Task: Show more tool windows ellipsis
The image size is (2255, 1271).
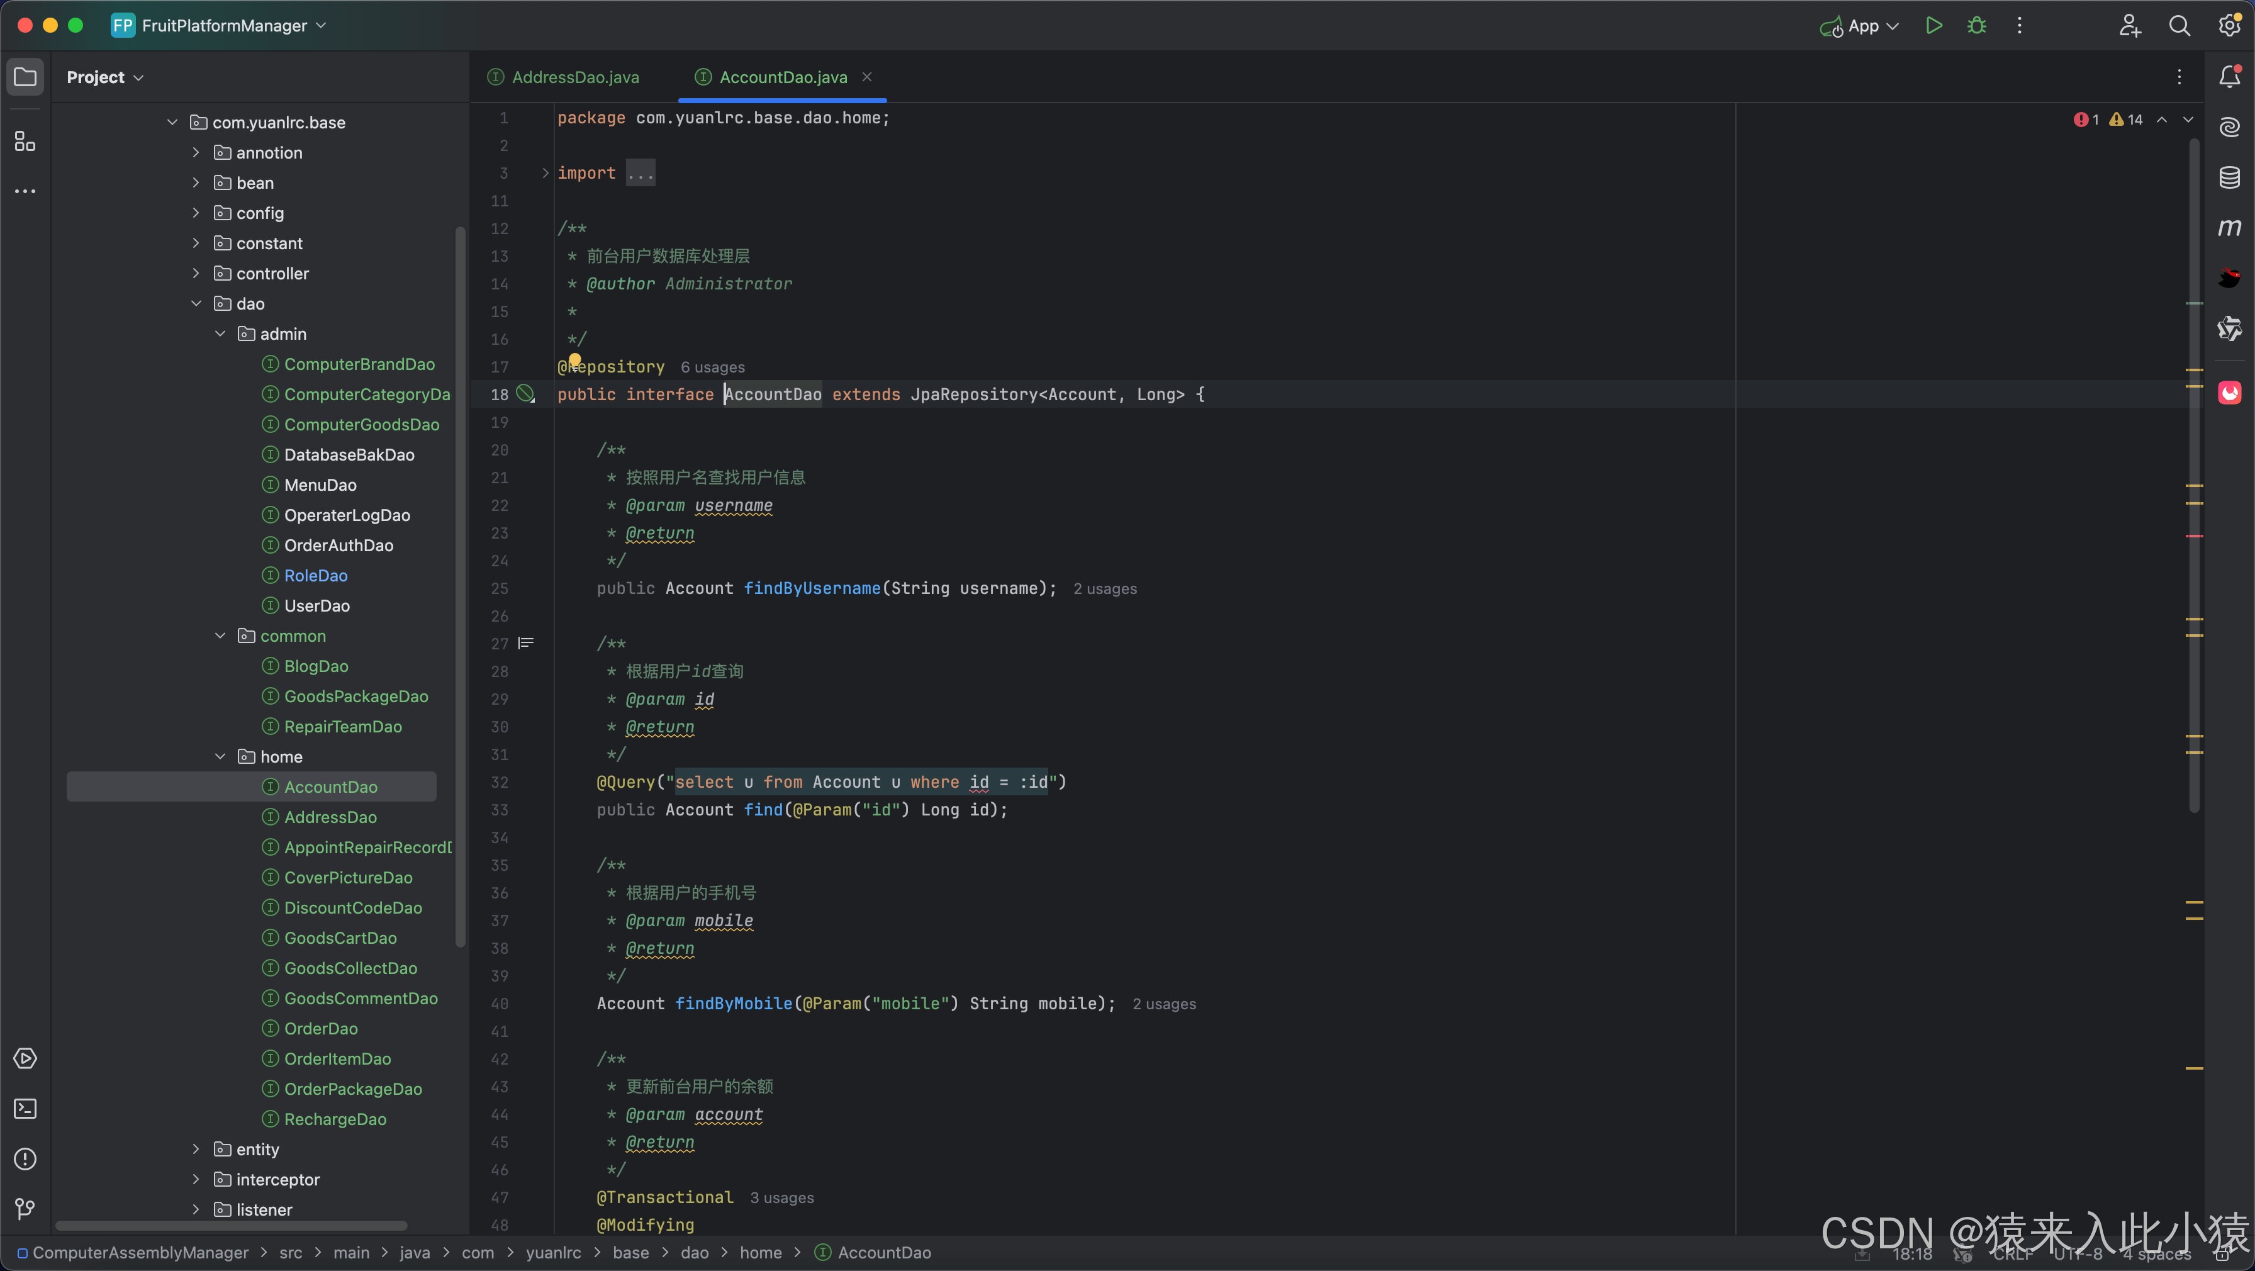Action: [25, 191]
